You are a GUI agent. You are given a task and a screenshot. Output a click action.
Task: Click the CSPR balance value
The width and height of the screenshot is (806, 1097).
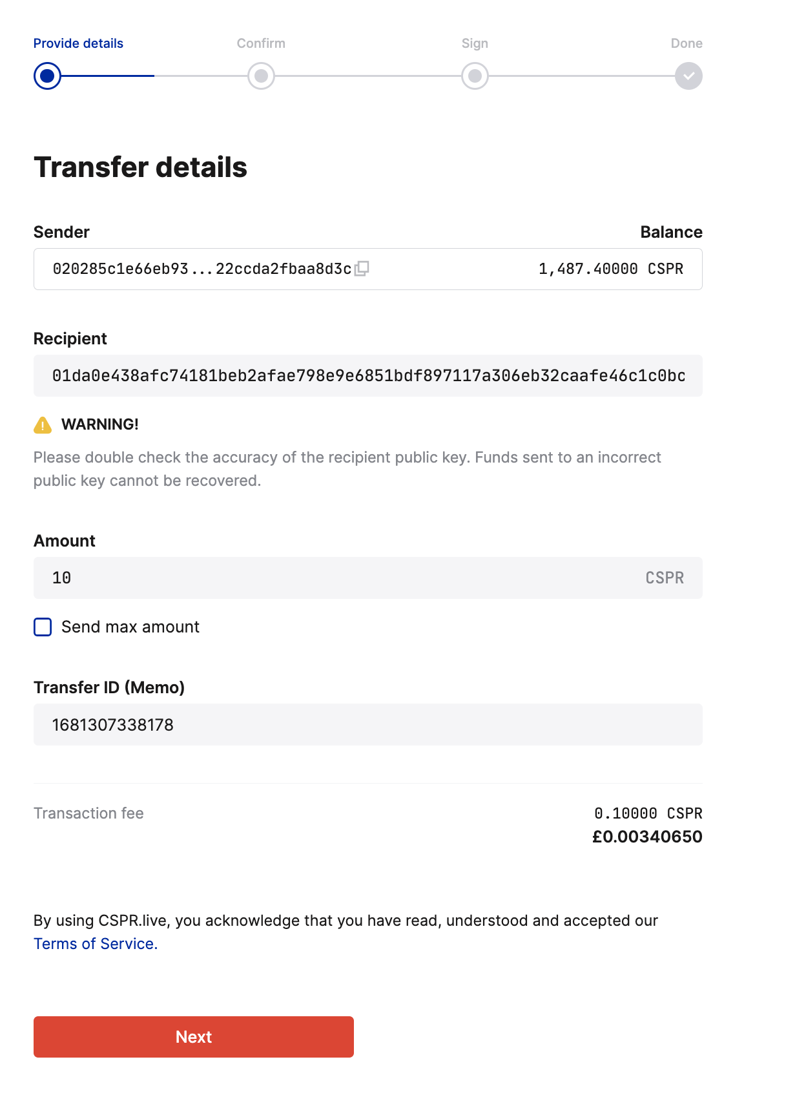click(611, 269)
